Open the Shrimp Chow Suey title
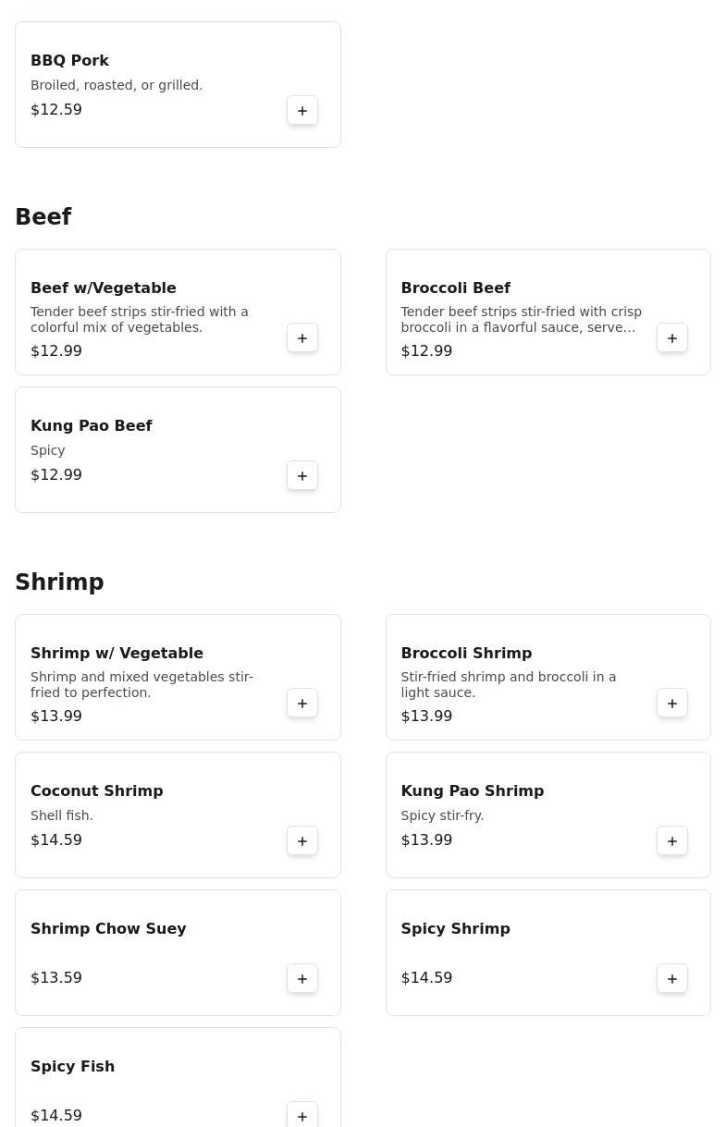The image size is (726, 1127). point(108,928)
